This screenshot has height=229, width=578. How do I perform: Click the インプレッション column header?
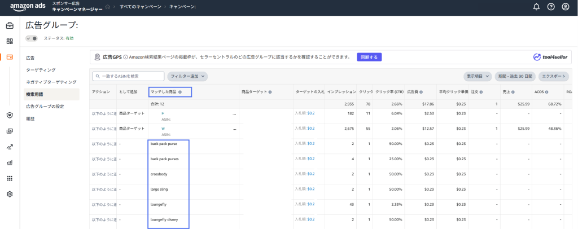341,92
